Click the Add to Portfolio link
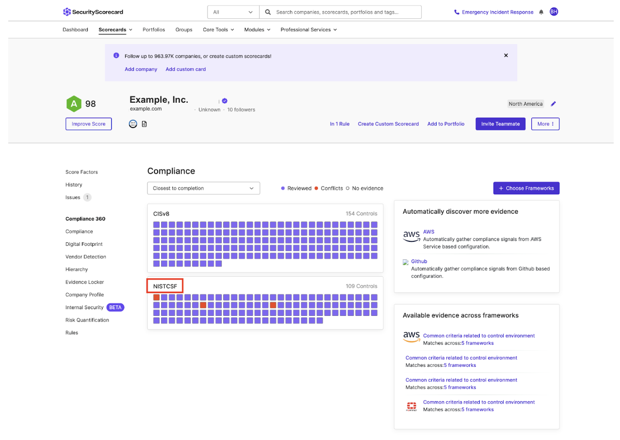620x440 pixels. point(446,124)
